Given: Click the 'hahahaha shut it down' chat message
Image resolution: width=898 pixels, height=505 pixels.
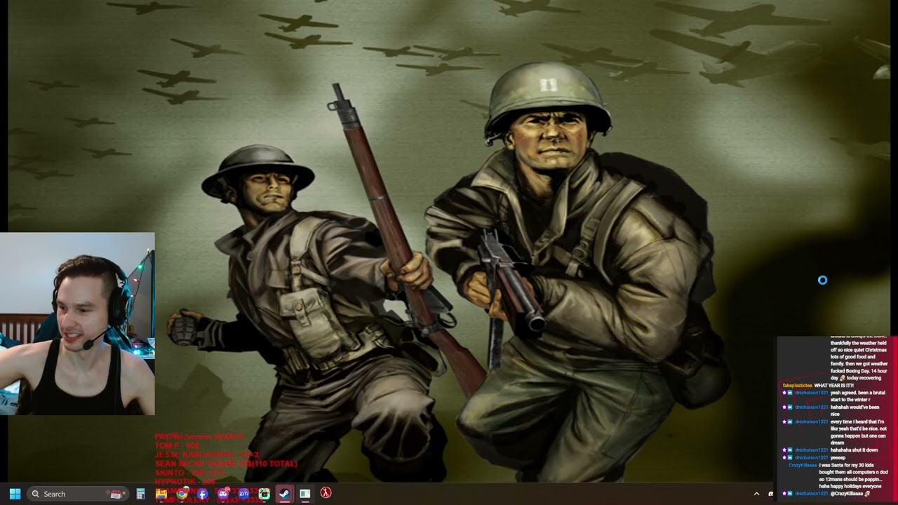Looking at the screenshot, I should pos(854,450).
